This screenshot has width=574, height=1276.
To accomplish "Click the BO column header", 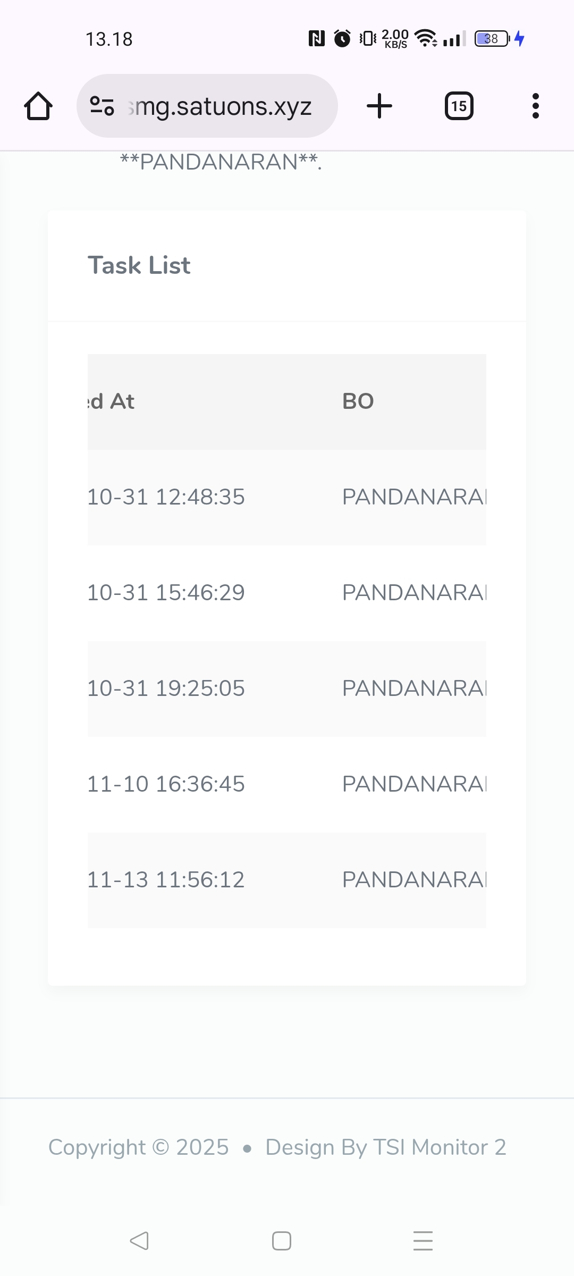I will point(358,401).
